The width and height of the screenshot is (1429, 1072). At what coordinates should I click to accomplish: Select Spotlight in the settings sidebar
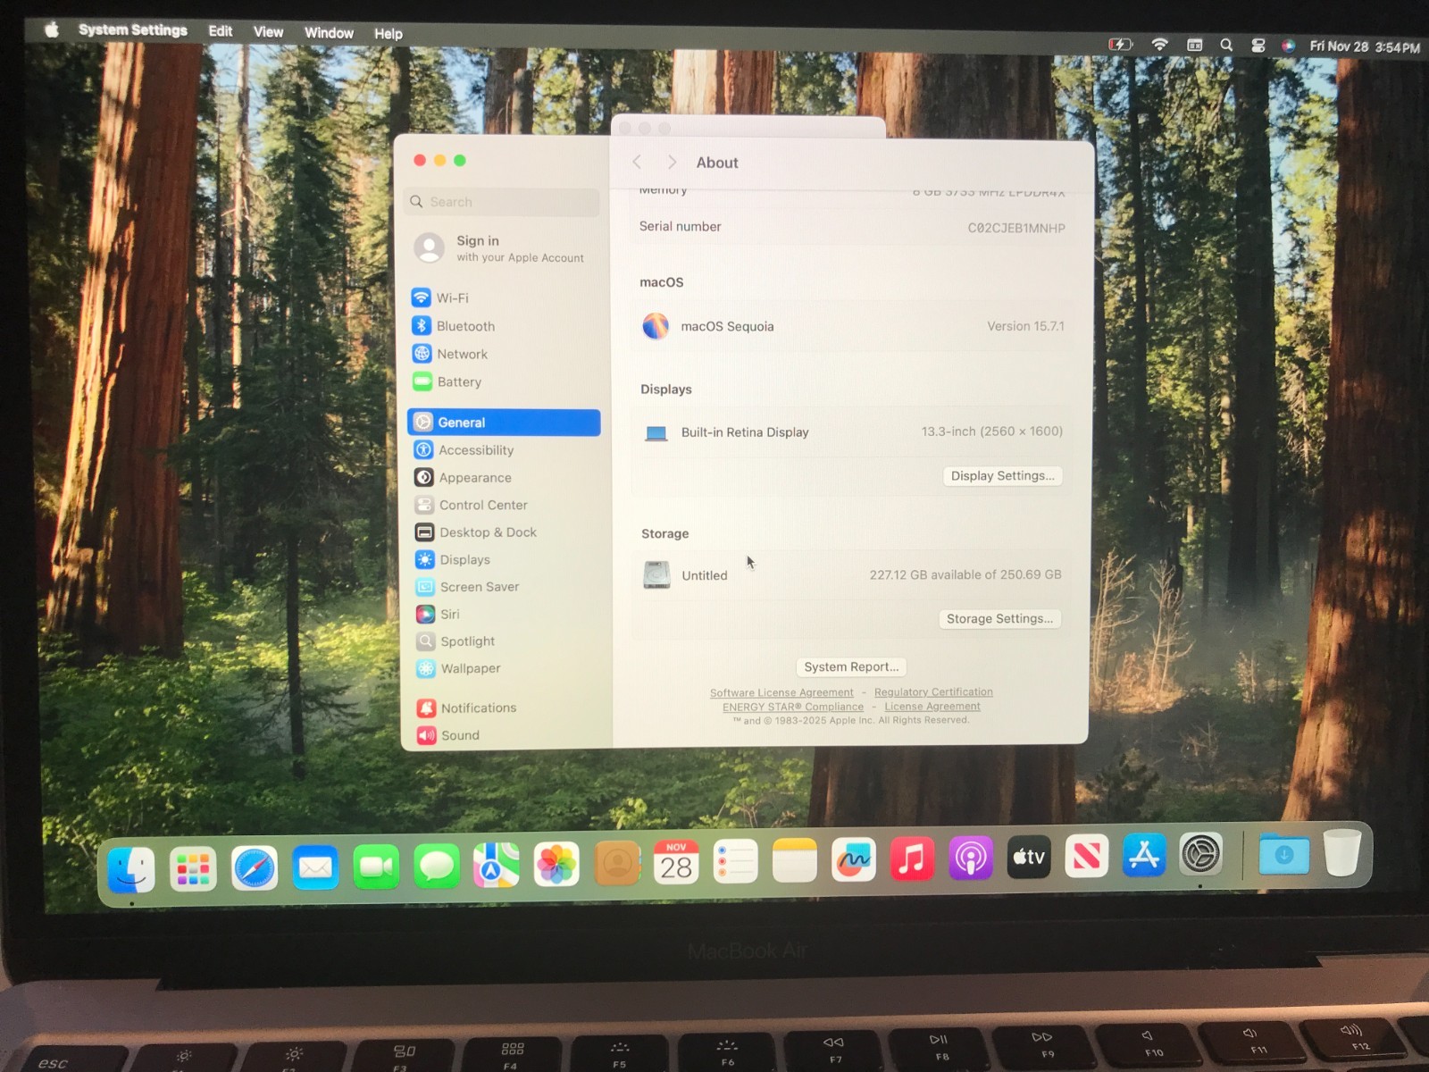coord(506,641)
